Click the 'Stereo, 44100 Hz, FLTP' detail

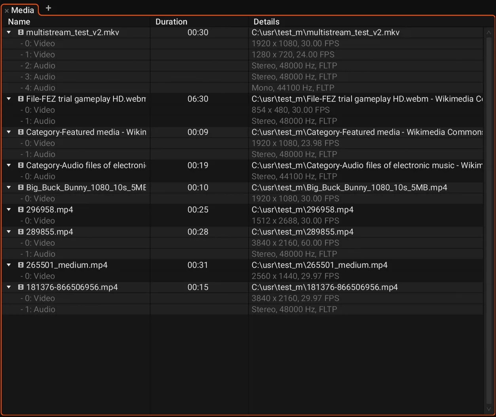coord(294,176)
